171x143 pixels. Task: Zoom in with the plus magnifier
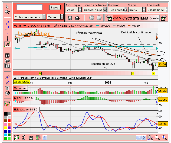pyautogui.click(x=164, y=137)
